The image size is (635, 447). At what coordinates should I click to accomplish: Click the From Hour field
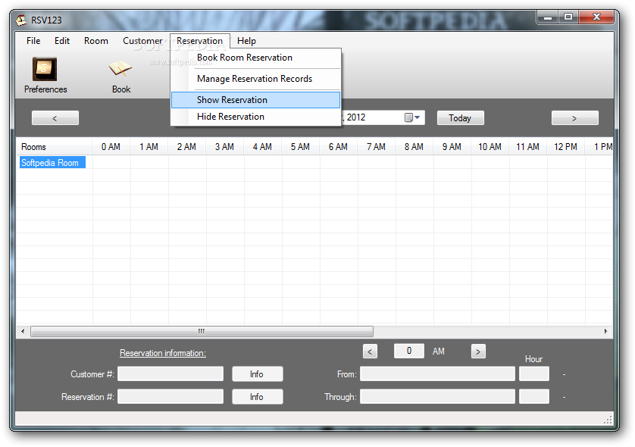click(534, 374)
